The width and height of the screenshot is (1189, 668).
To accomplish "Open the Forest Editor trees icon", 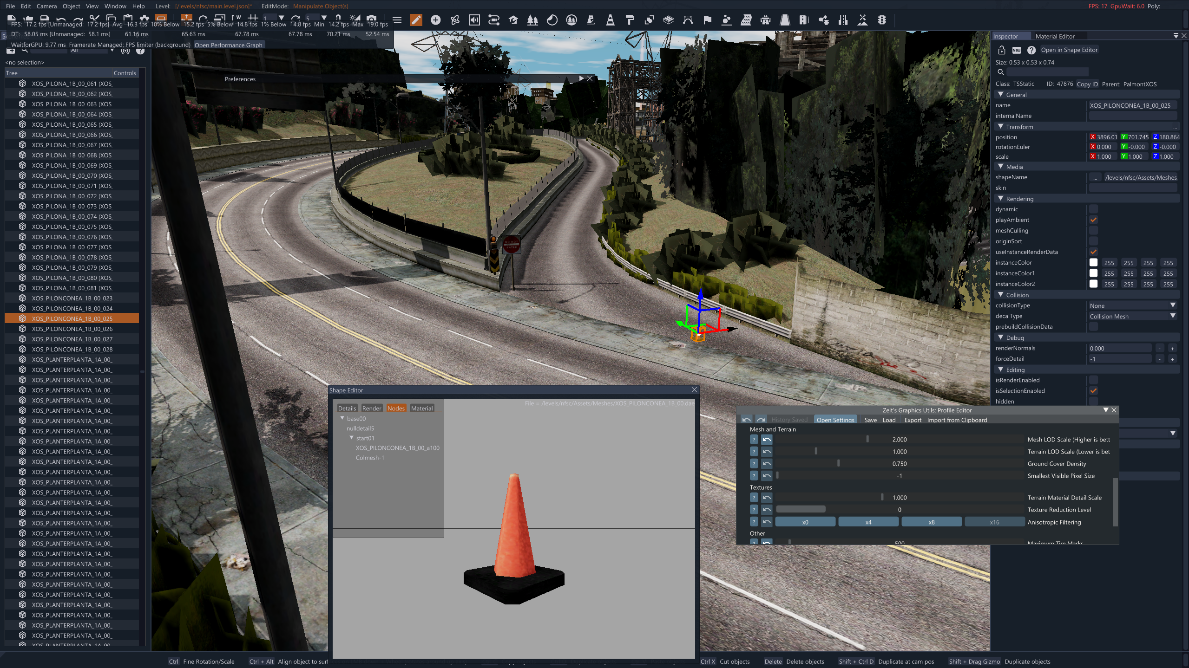I will click(x=532, y=20).
